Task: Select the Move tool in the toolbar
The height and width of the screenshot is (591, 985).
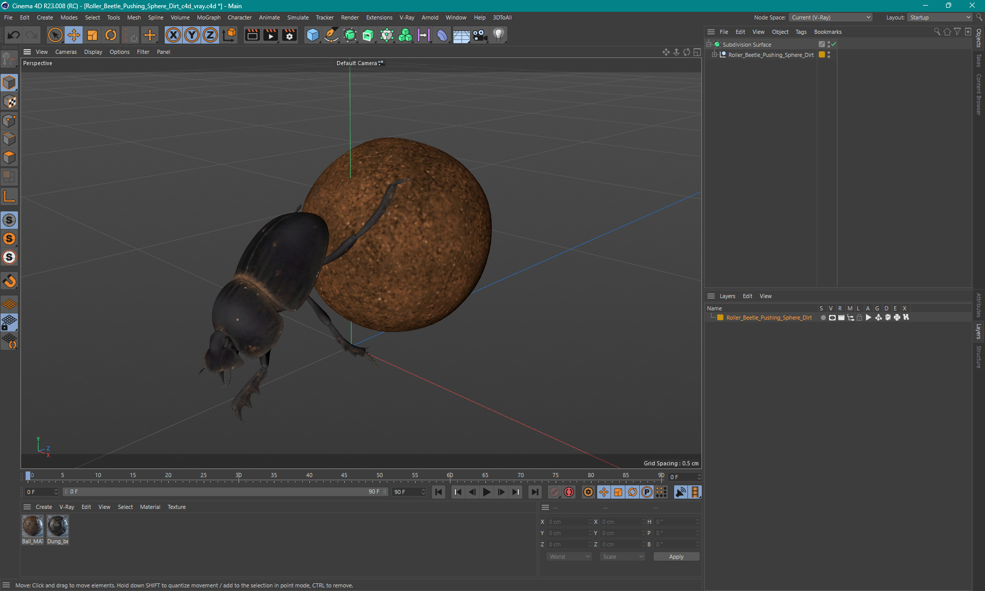Action: point(74,35)
